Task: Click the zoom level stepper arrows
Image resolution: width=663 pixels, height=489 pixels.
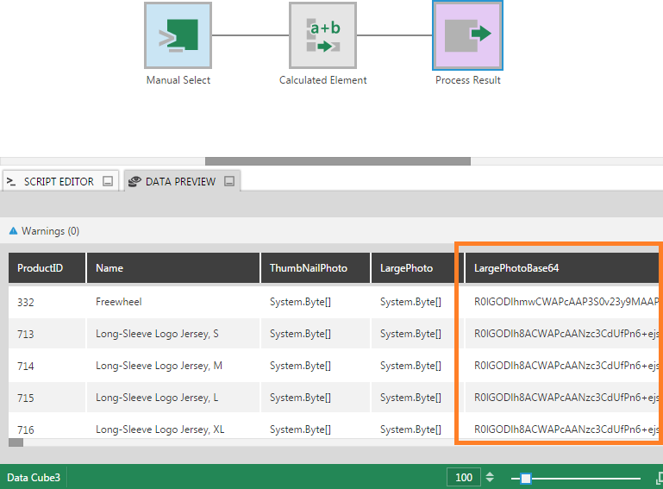Action: pos(490,478)
